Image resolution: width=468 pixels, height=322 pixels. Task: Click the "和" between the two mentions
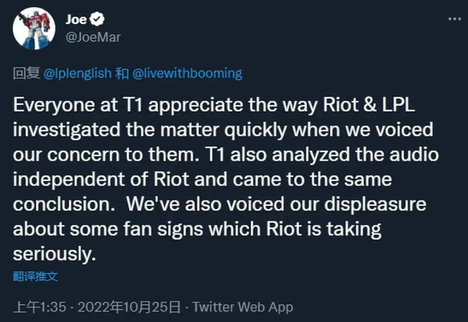point(122,73)
